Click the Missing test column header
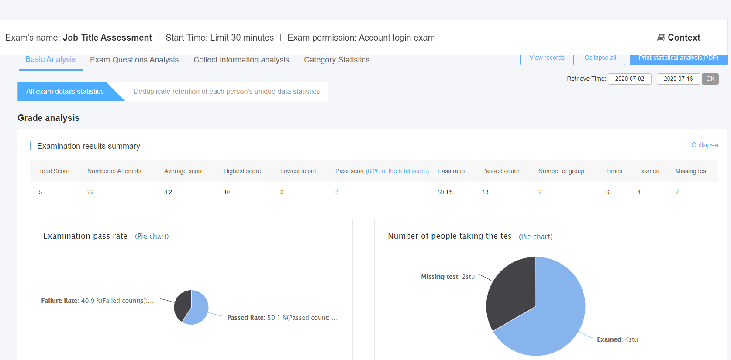Screen dimensions: 731x360 click(x=692, y=171)
